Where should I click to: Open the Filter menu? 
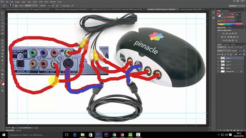pyautogui.click(x=41, y=2)
